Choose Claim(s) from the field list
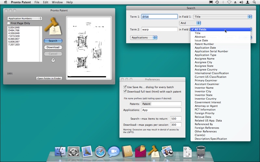Screen dimensions: 260x162 pos(221,135)
